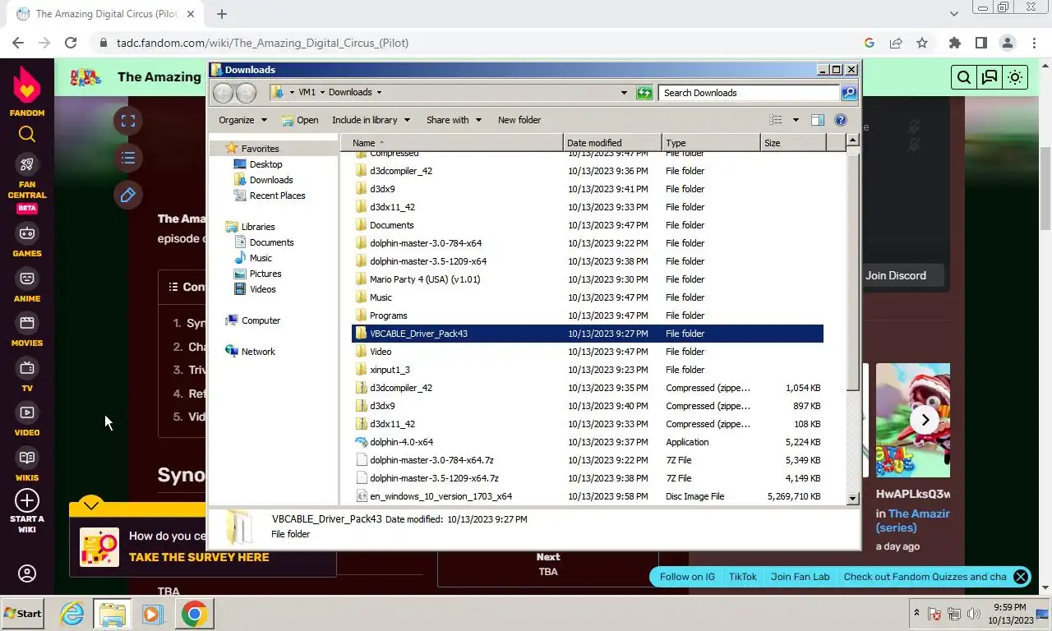The image size is (1052, 631).
Task: Click the wiki header search icon
Action: pyautogui.click(x=964, y=77)
